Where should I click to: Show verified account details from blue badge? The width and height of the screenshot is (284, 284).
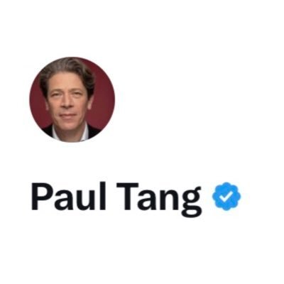[x=226, y=197]
